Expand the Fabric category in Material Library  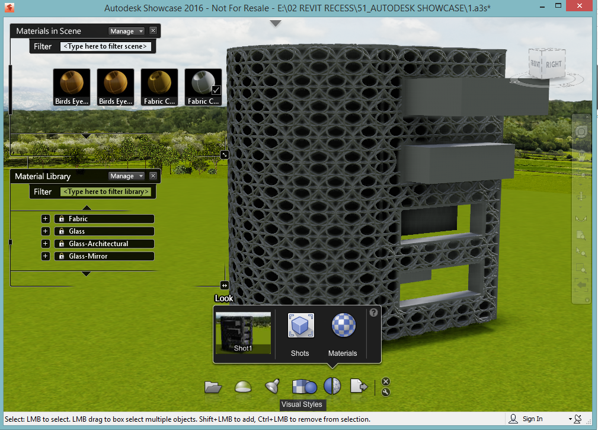45,218
